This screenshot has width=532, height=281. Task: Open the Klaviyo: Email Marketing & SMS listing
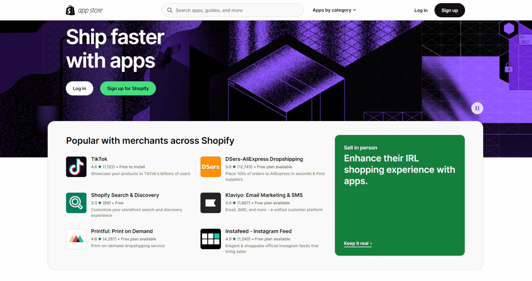(264, 195)
